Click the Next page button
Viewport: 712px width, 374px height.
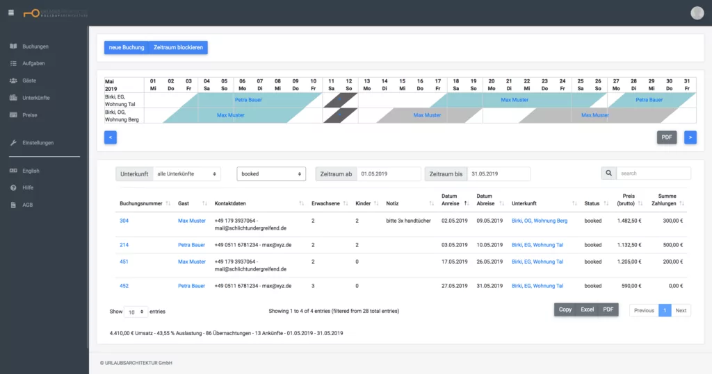pos(681,311)
